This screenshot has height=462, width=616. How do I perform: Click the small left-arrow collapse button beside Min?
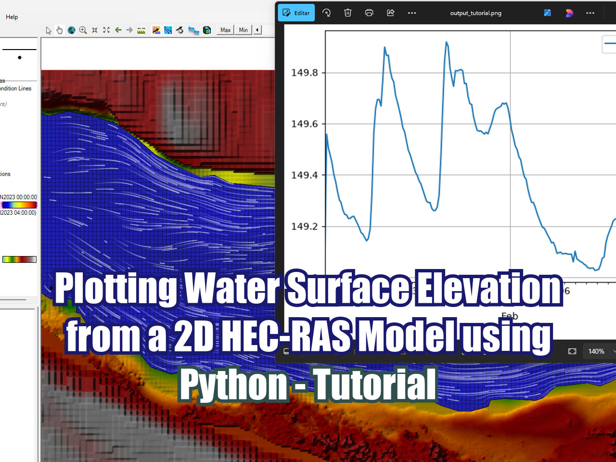[257, 30]
